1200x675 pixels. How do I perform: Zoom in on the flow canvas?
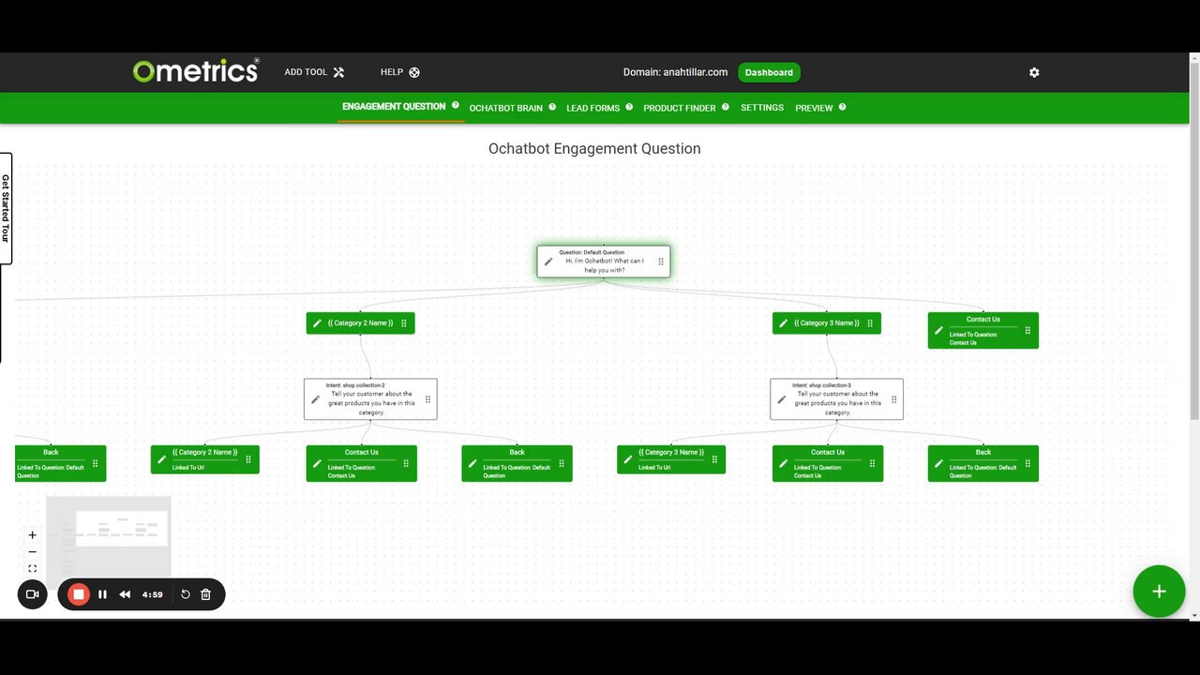click(32, 535)
